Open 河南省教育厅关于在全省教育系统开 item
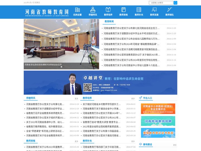Image resolution: width=201 pixels, height=151 pixels. (45, 135)
